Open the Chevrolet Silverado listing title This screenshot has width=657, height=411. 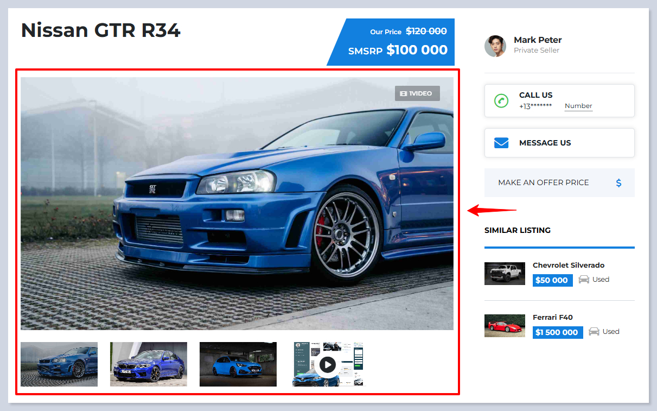pos(568,265)
